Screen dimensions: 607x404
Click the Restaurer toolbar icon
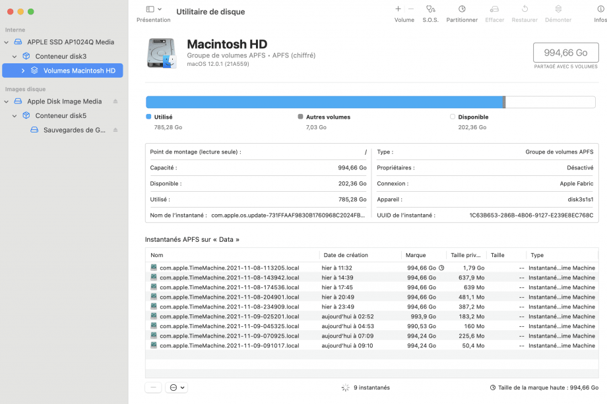click(525, 9)
